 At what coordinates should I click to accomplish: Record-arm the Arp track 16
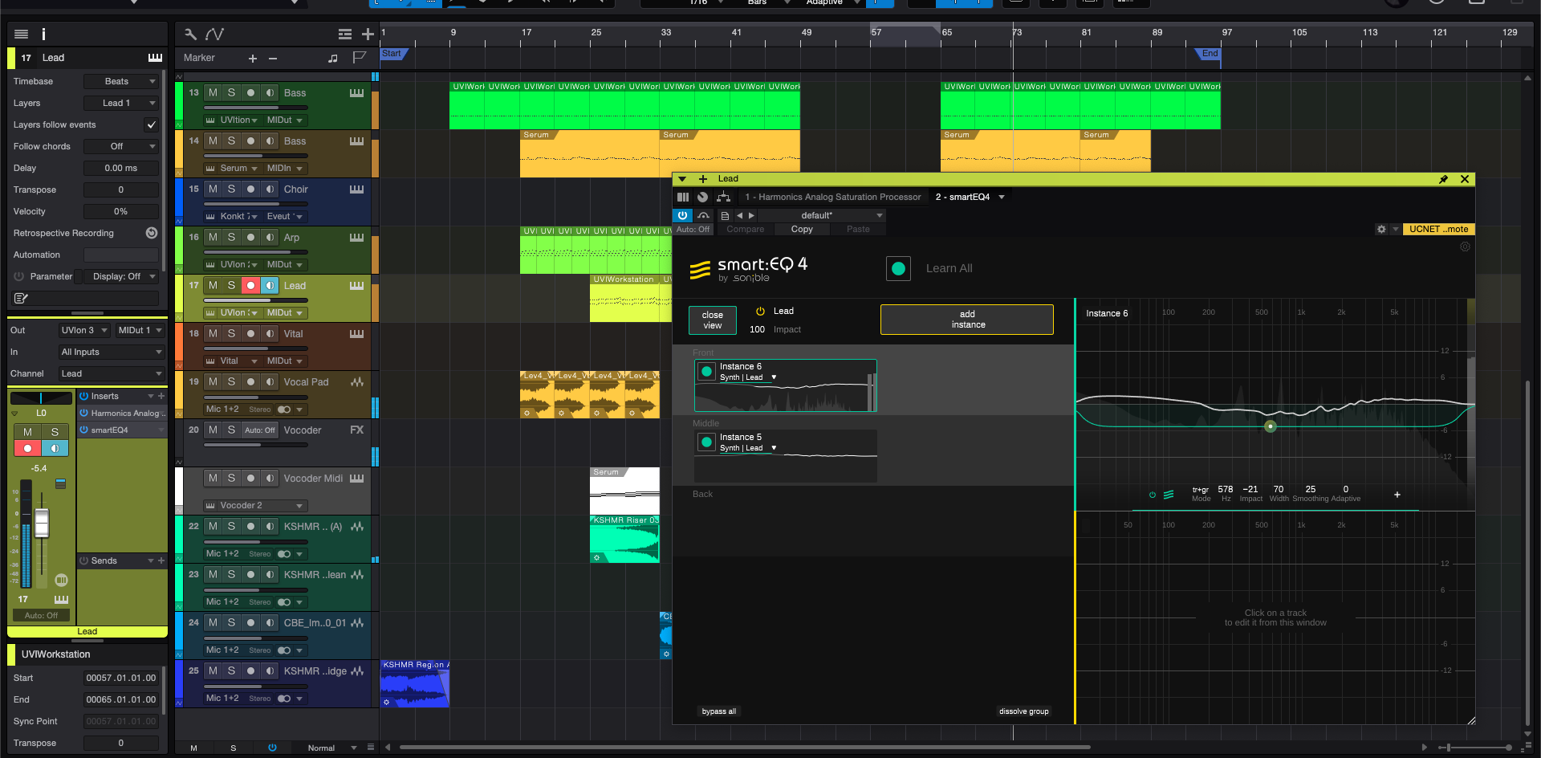(x=250, y=238)
